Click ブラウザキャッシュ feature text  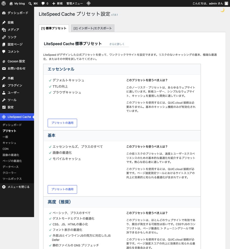[x=67, y=92]
